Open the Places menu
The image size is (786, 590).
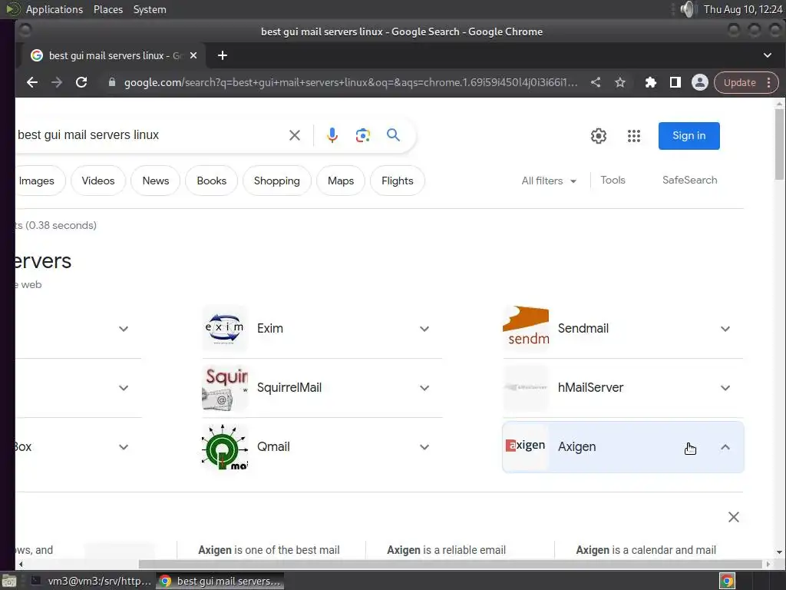coord(108,9)
